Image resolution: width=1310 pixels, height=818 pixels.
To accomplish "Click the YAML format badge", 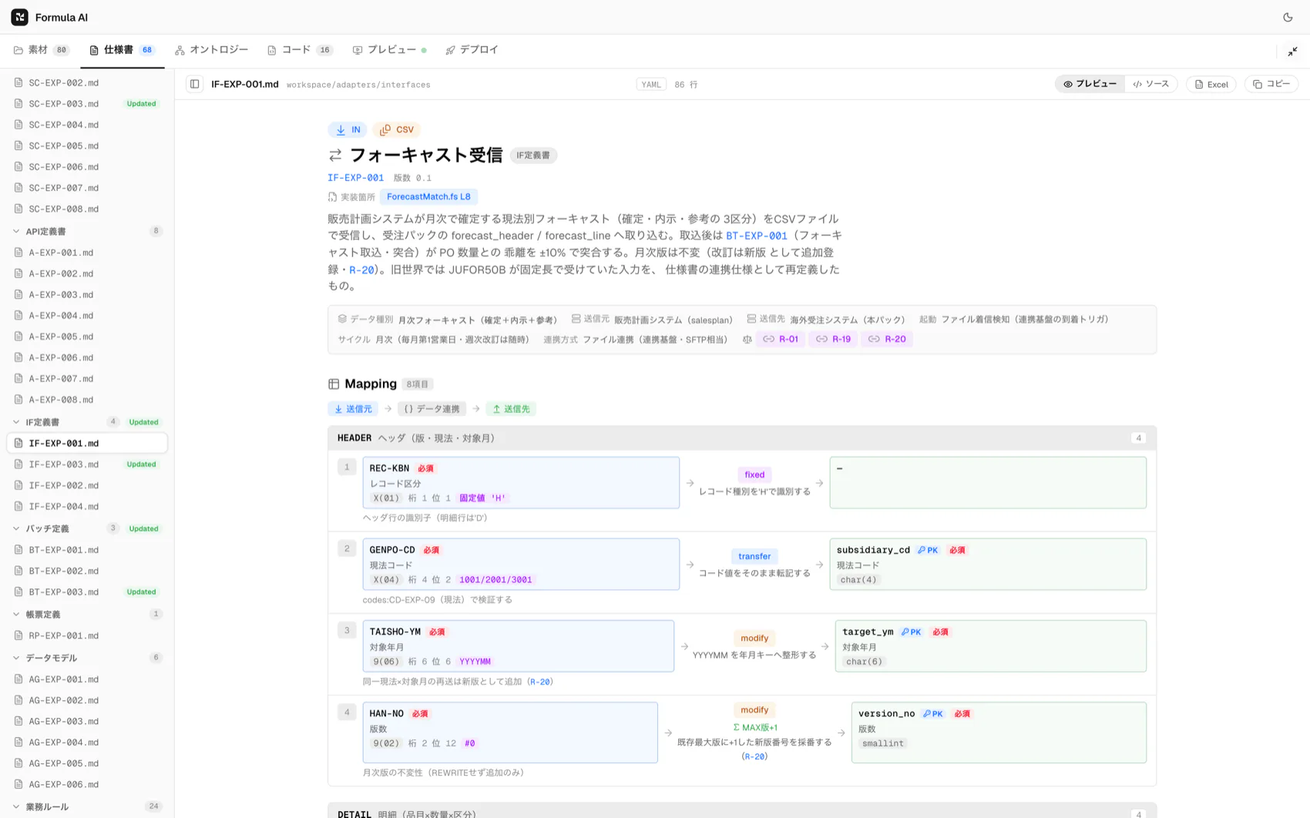I will [651, 85].
